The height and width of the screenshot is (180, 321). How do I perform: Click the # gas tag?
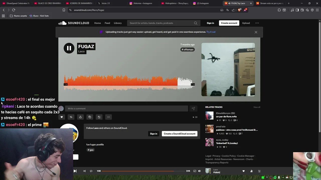coord(91,150)
